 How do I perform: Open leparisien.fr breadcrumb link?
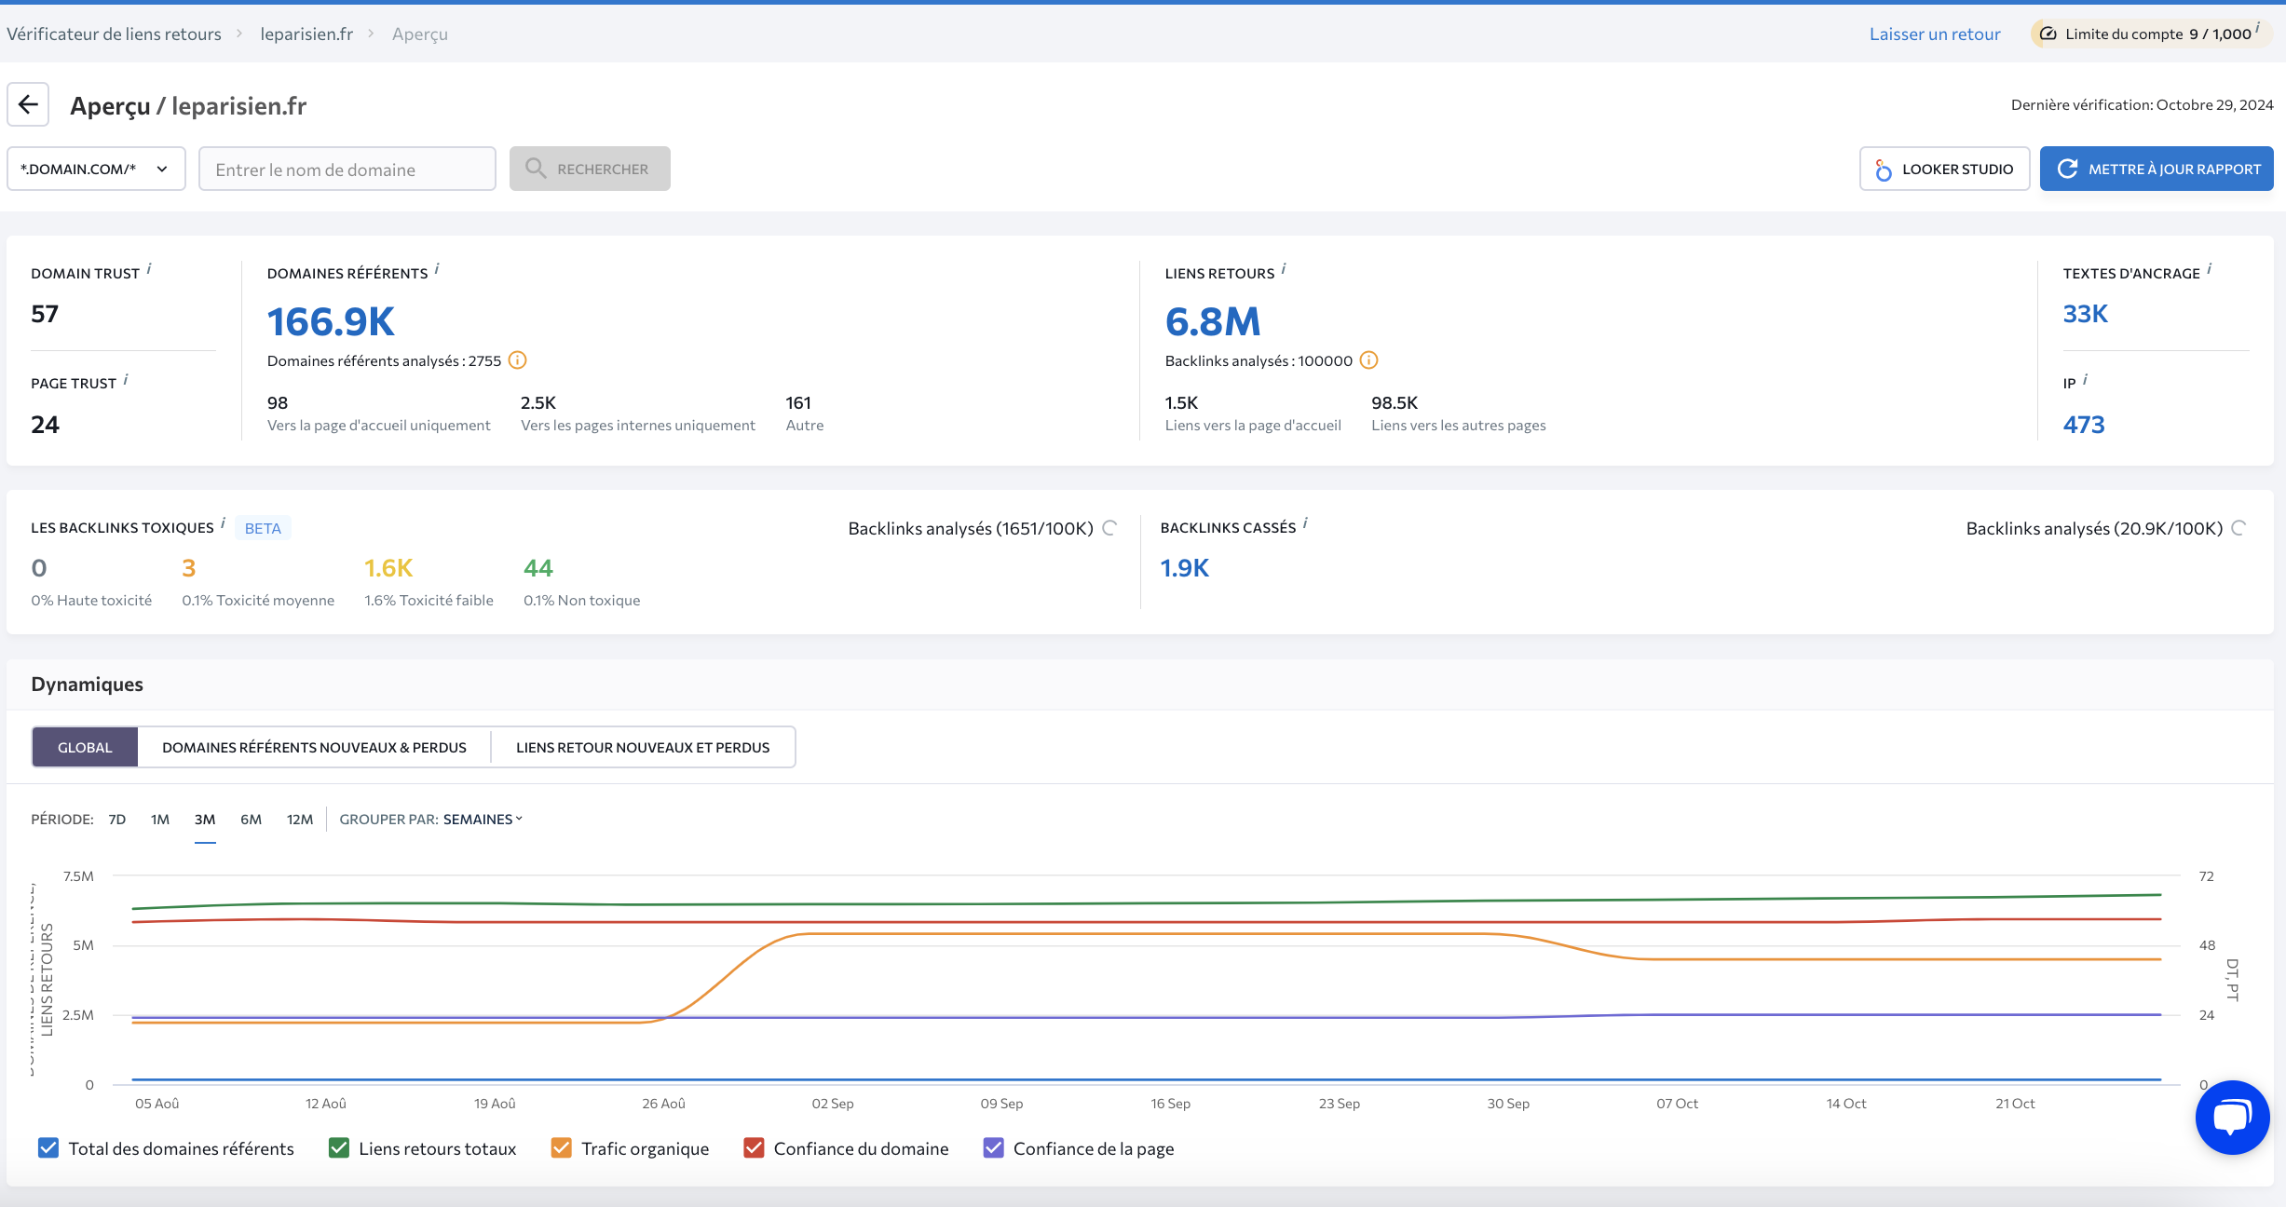pos(306,34)
